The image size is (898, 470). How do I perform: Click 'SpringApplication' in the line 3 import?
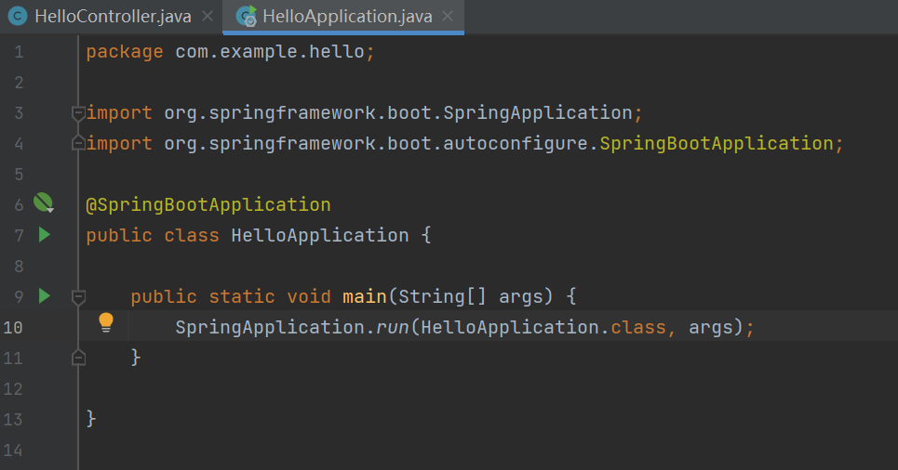click(x=538, y=112)
